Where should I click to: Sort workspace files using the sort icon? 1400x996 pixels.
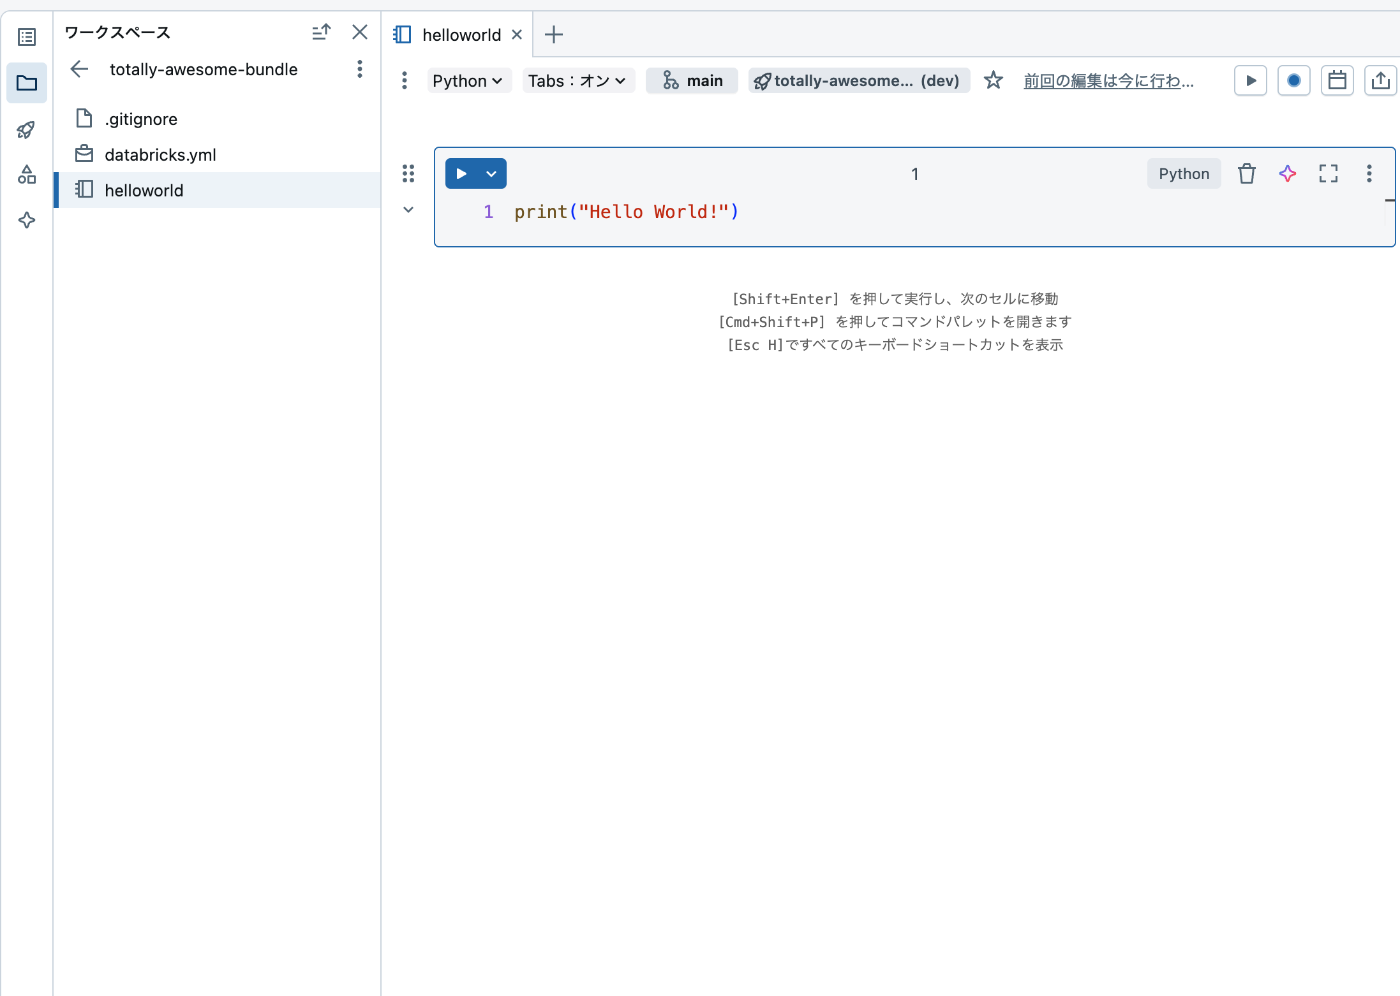(x=322, y=31)
